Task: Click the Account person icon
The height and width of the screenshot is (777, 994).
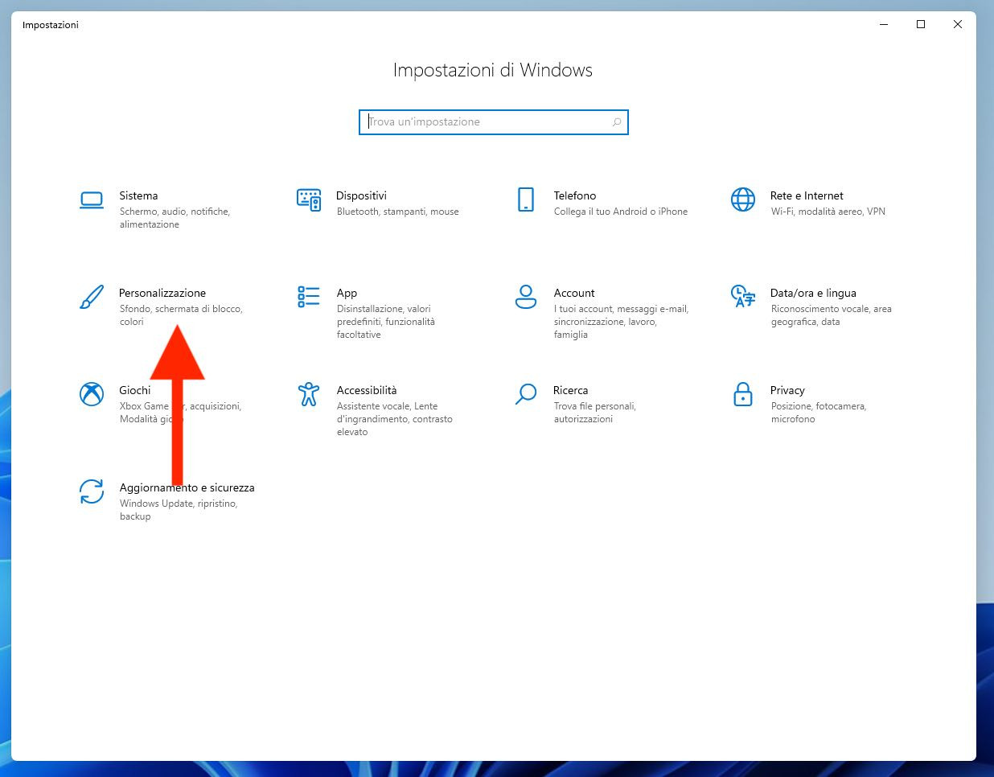Action: pos(526,297)
